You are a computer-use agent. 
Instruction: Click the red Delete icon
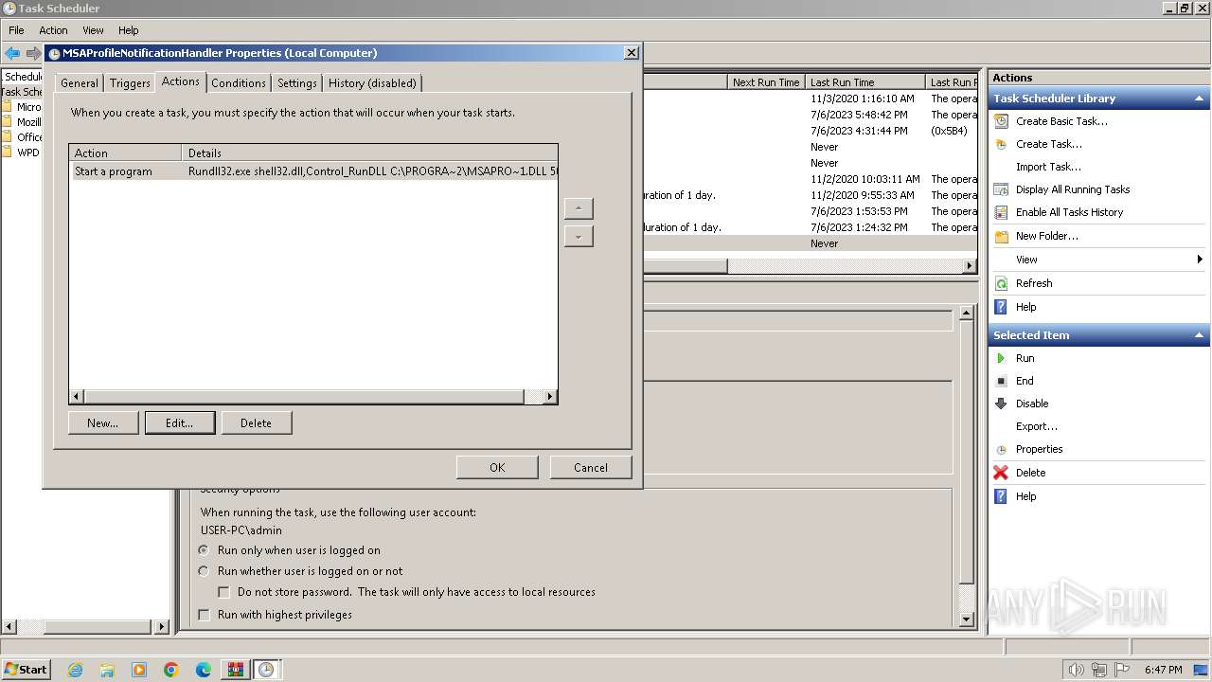click(x=1001, y=473)
